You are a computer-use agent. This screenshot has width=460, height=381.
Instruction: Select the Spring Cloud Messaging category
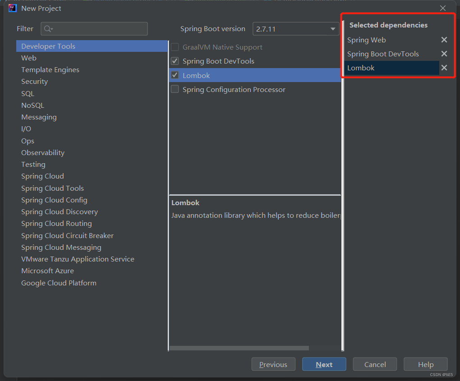point(92,247)
